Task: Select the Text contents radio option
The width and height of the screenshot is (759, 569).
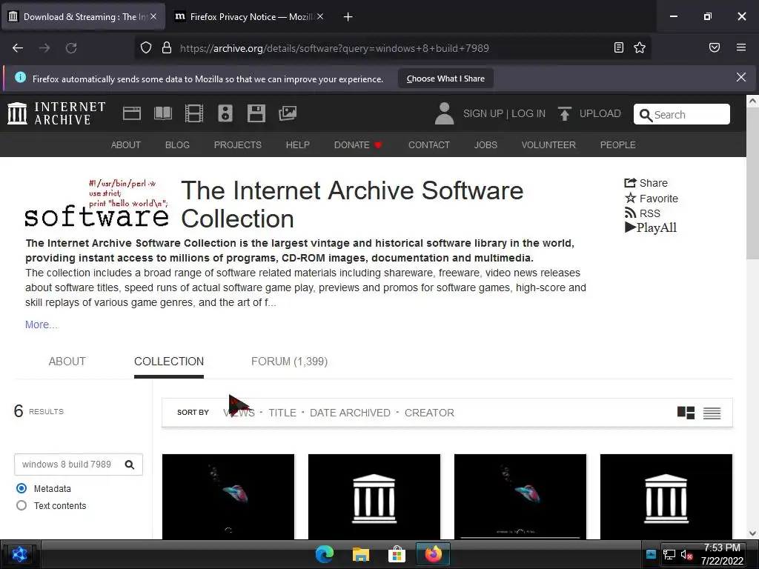Action: tap(21, 505)
